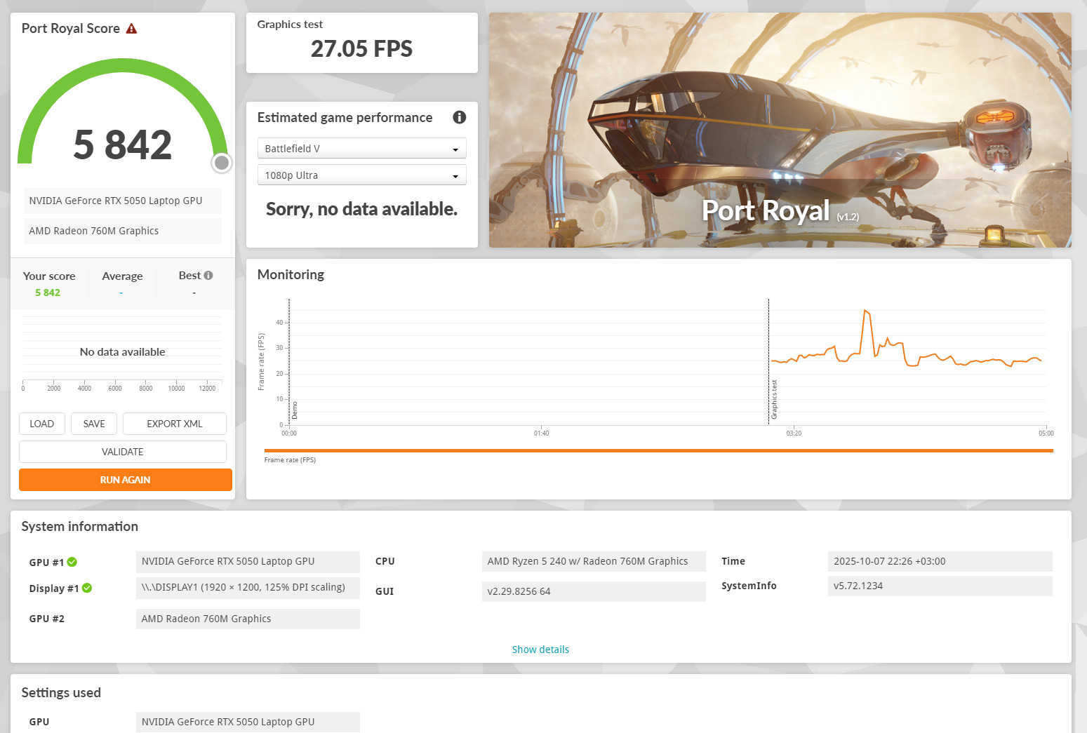Click the info icon next to Best

point(208,276)
